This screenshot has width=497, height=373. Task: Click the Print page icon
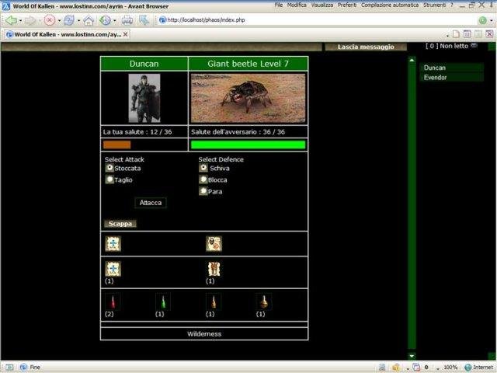tap(127, 21)
